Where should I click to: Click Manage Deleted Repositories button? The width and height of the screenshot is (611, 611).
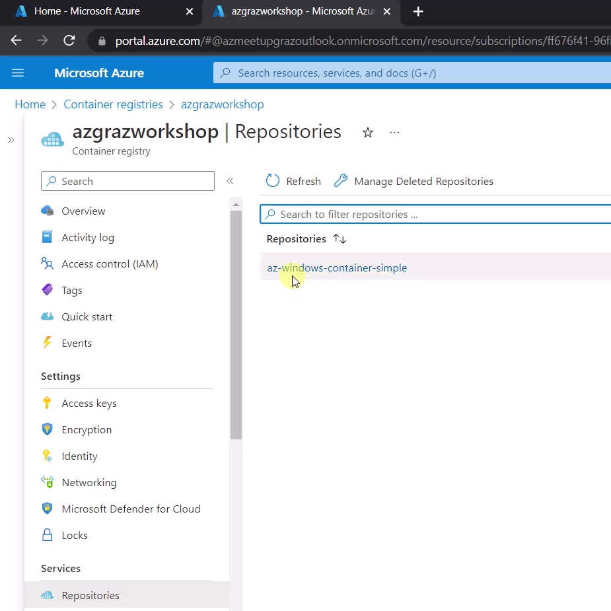413,181
